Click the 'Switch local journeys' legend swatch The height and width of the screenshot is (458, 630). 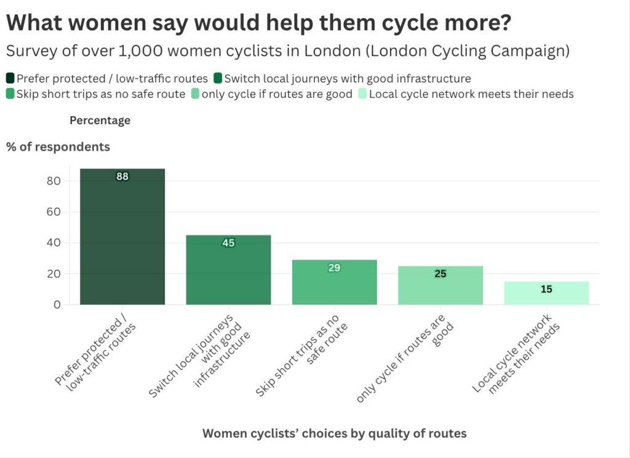tap(218, 78)
